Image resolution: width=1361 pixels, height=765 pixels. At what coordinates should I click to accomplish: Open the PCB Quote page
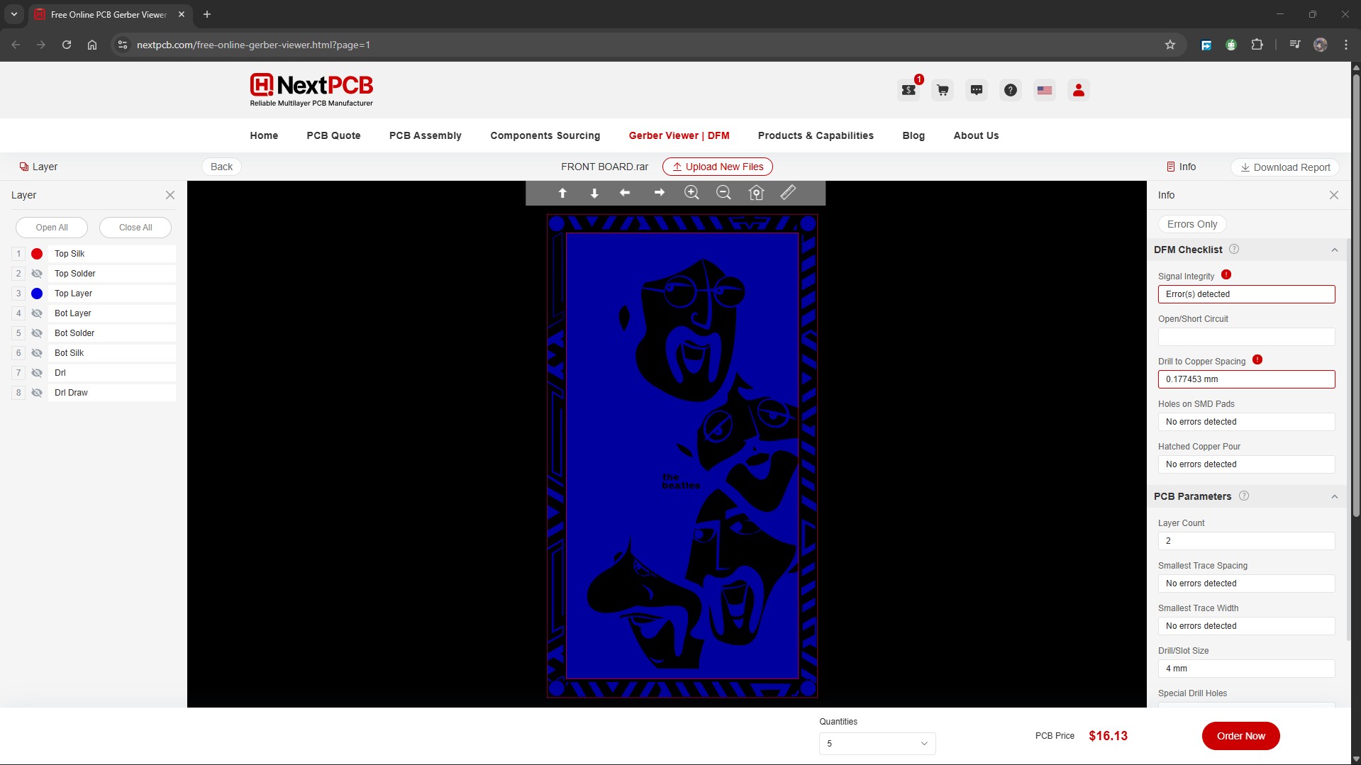333,135
